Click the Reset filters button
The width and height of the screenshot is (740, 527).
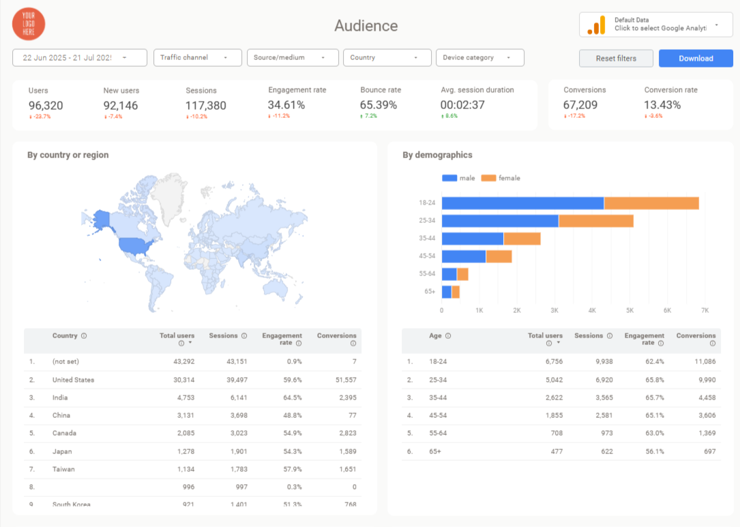coord(616,59)
